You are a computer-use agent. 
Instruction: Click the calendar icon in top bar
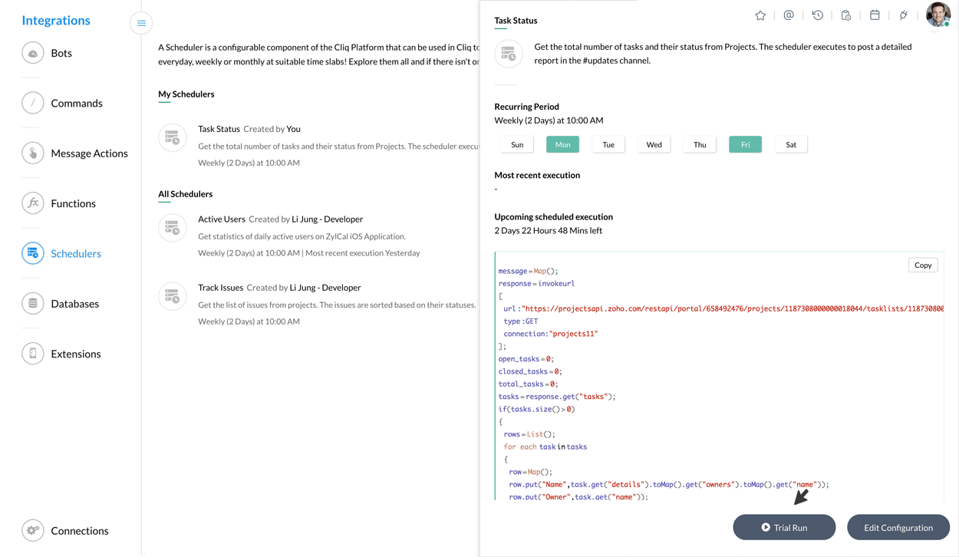[875, 15]
